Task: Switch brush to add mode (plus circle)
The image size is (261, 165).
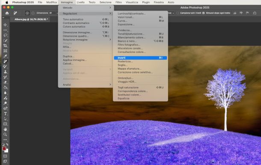Action: point(27,13)
